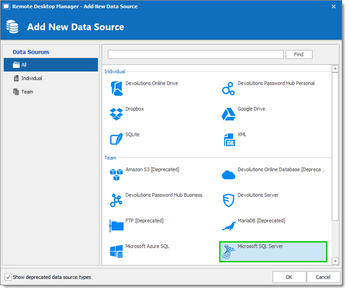The width and height of the screenshot is (348, 291).
Task: Click the 'MariaDB [Deprecated]' label
Action: coord(262,221)
